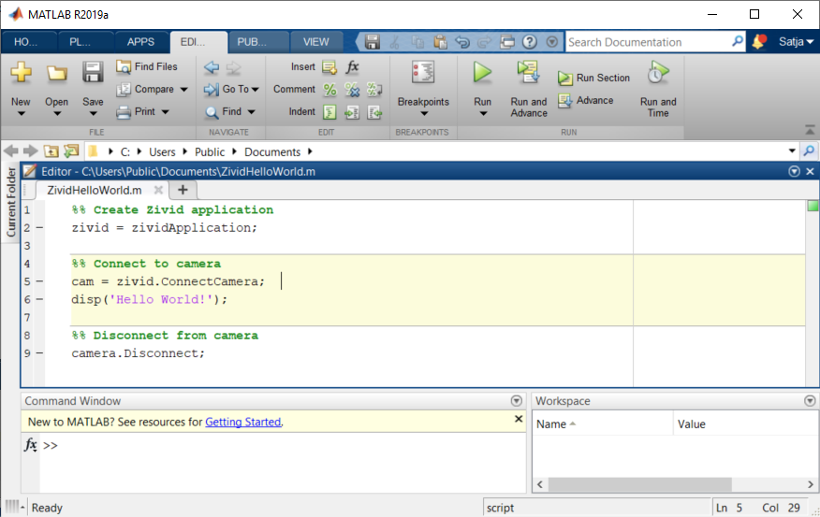Navigate back with the blue left arrow
The image size is (820, 517).
click(212, 67)
